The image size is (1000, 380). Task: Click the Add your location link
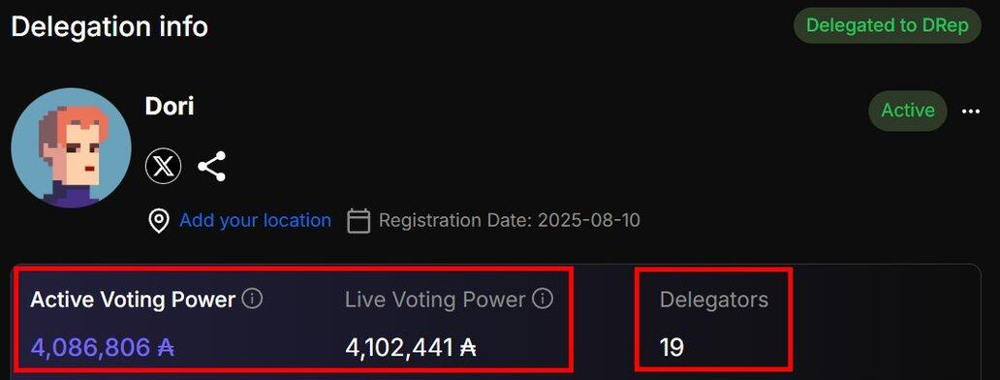255,221
